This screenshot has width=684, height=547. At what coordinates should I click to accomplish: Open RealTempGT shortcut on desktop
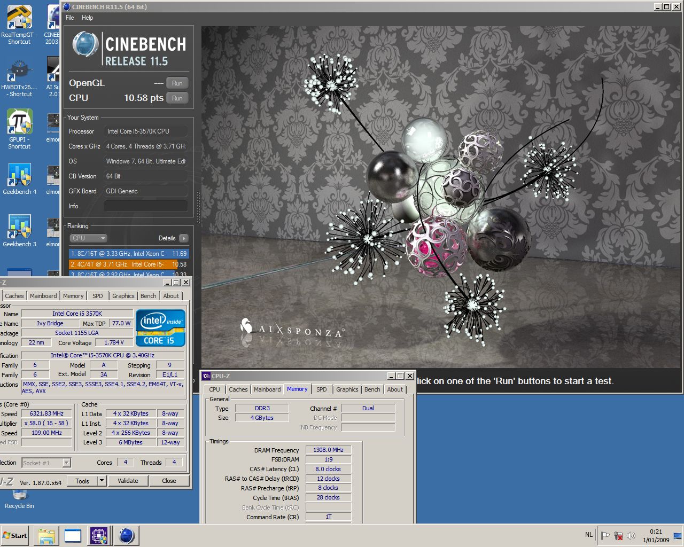coord(19,24)
